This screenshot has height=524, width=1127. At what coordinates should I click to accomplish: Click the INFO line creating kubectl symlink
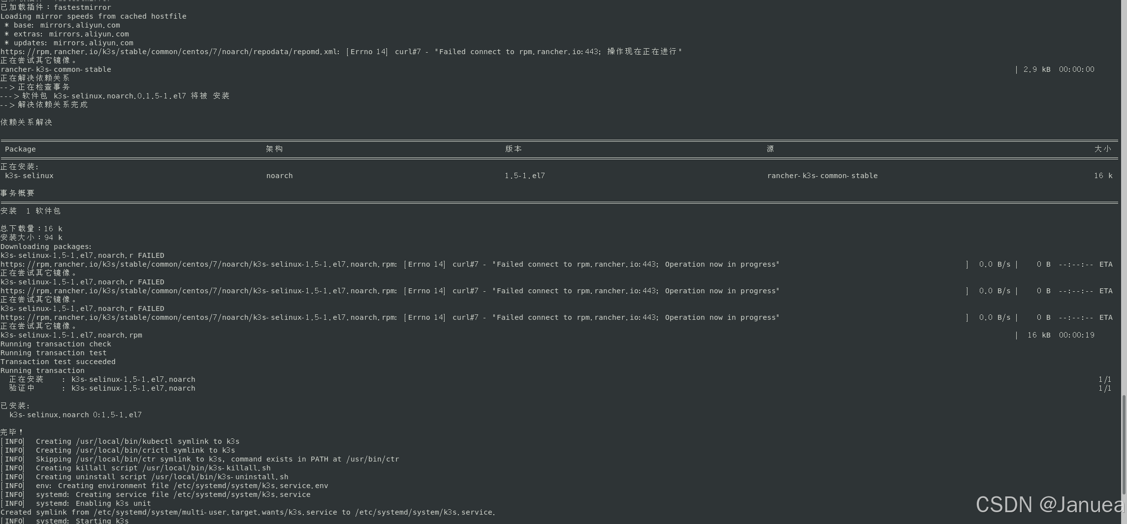(120, 441)
